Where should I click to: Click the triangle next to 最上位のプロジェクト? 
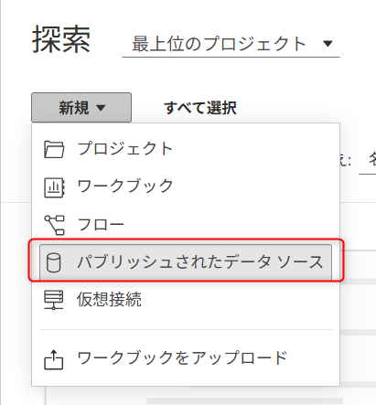pos(328,44)
